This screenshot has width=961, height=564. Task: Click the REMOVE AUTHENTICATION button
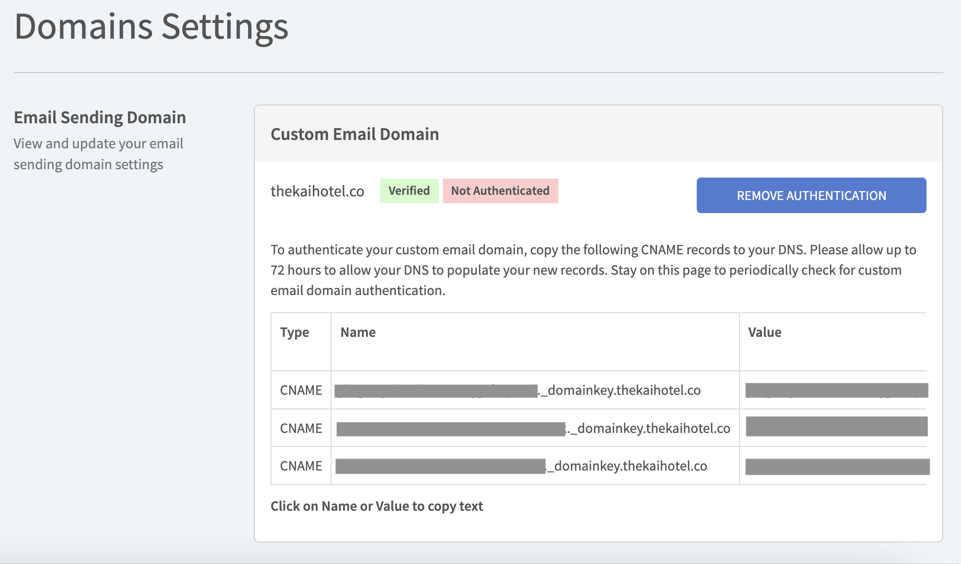click(x=811, y=195)
